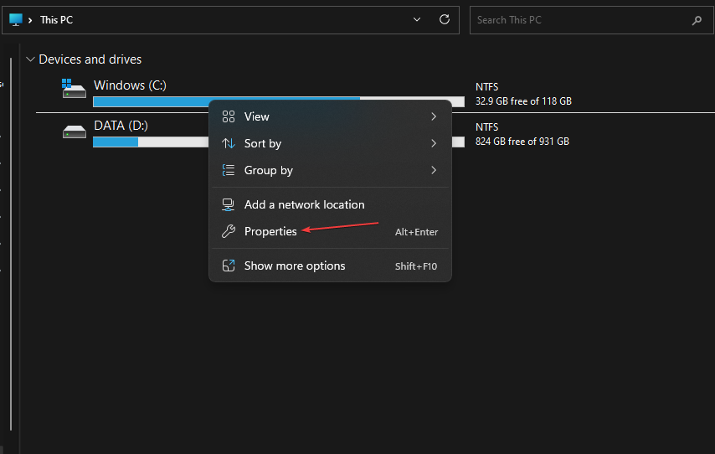The width and height of the screenshot is (715, 454).
Task: Click the refresh icon in address bar
Action: pos(444,19)
